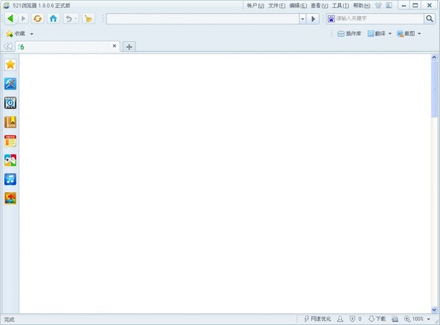
Task: Click the 翻译 translate button
Action: coord(377,34)
